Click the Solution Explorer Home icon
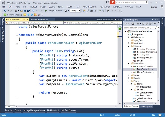This screenshot has height=117, width=165. [133, 23]
